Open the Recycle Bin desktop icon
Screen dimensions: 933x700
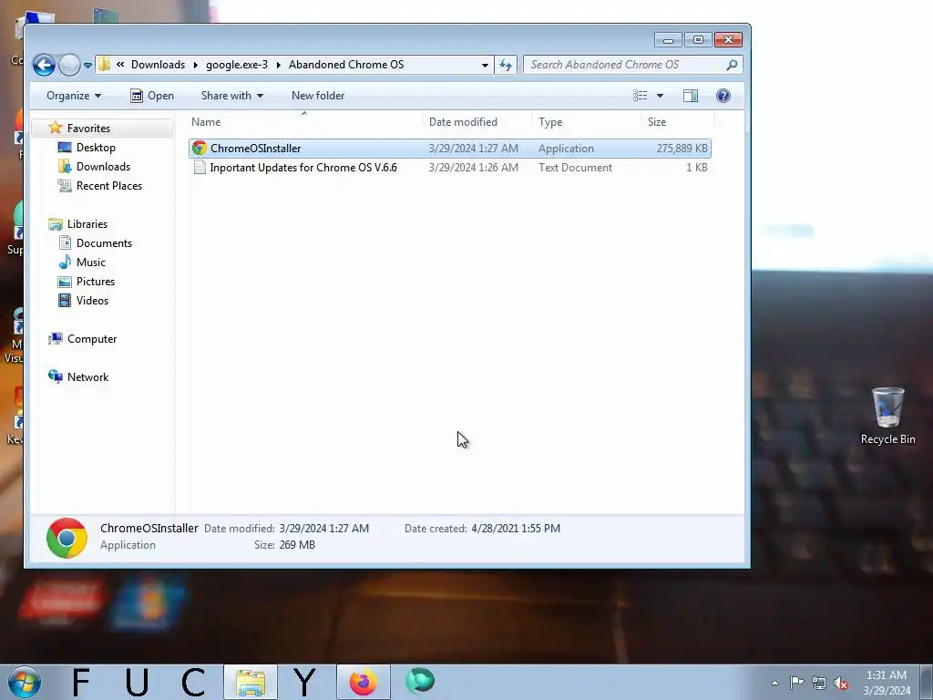tap(887, 416)
